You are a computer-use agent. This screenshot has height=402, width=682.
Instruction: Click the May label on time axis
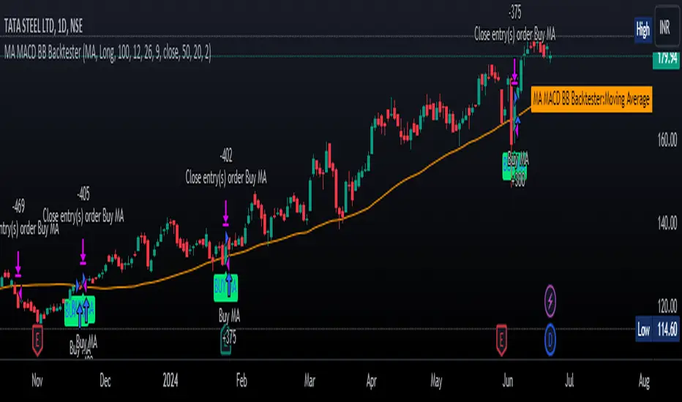(x=436, y=381)
